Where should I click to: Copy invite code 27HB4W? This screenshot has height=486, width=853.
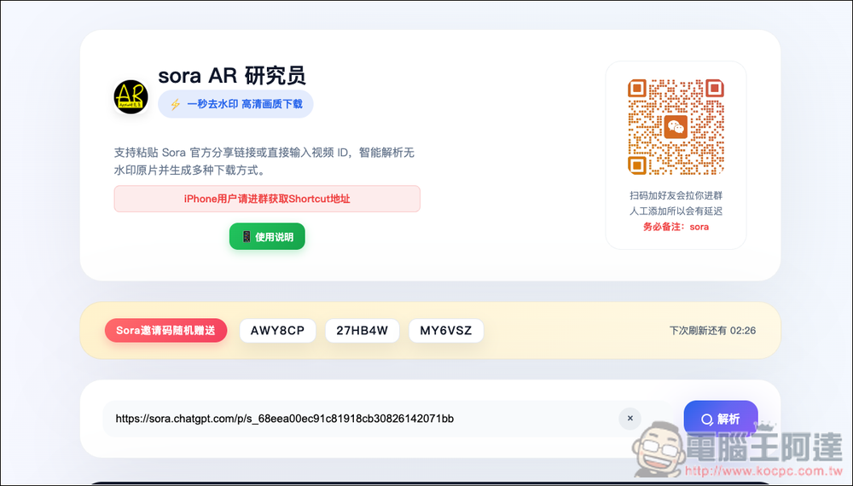point(363,331)
